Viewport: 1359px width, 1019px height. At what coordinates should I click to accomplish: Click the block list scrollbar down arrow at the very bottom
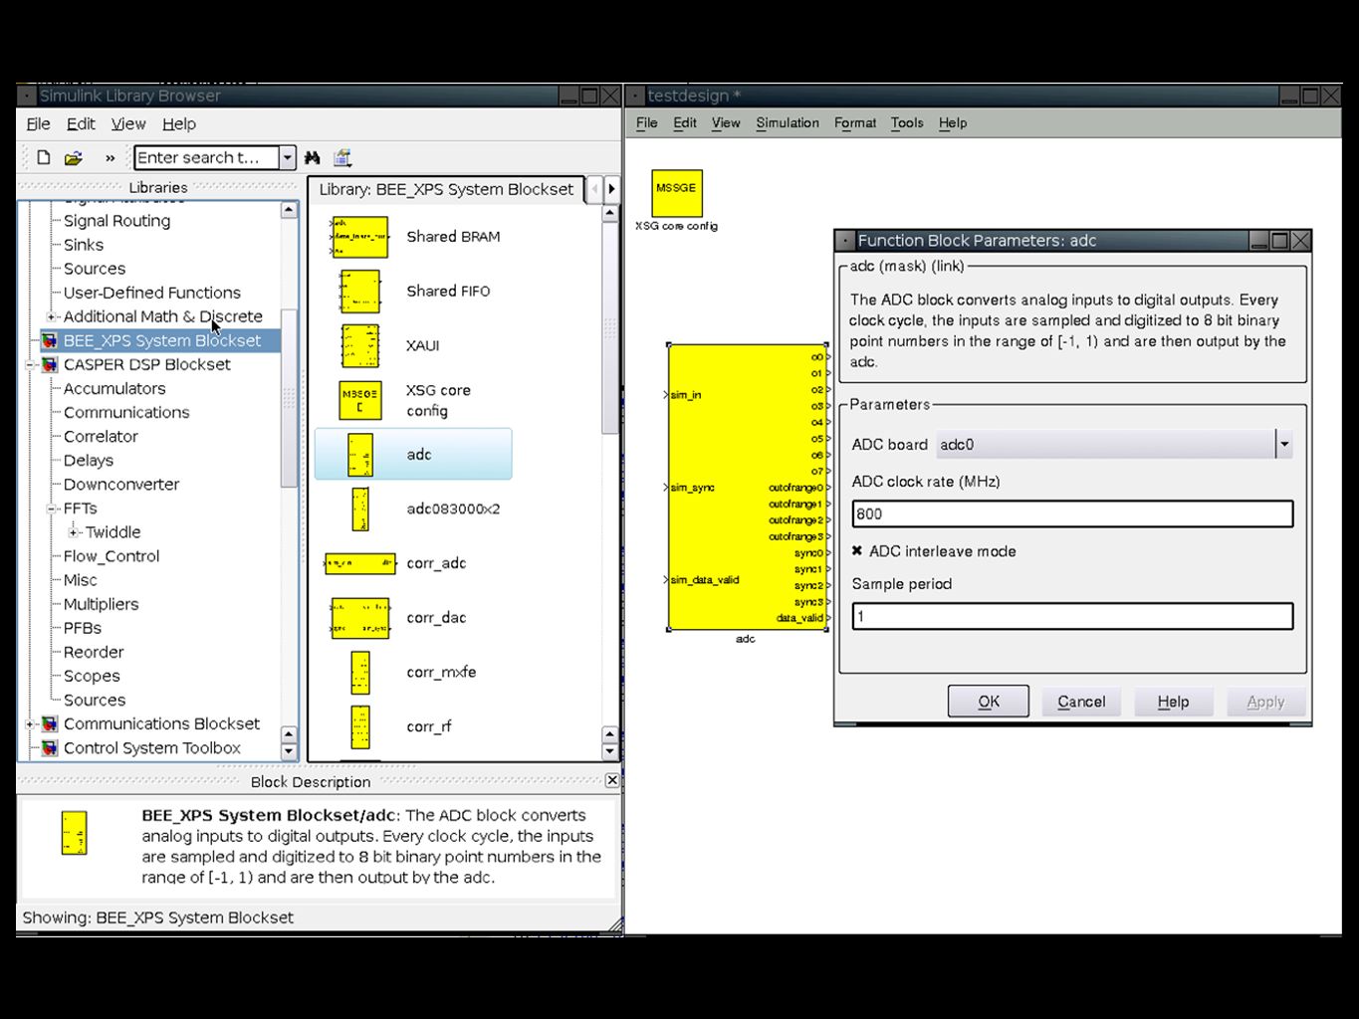coord(610,752)
